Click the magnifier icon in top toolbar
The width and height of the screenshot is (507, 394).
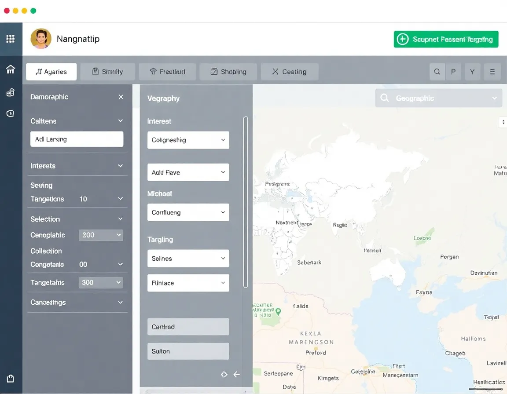point(437,72)
